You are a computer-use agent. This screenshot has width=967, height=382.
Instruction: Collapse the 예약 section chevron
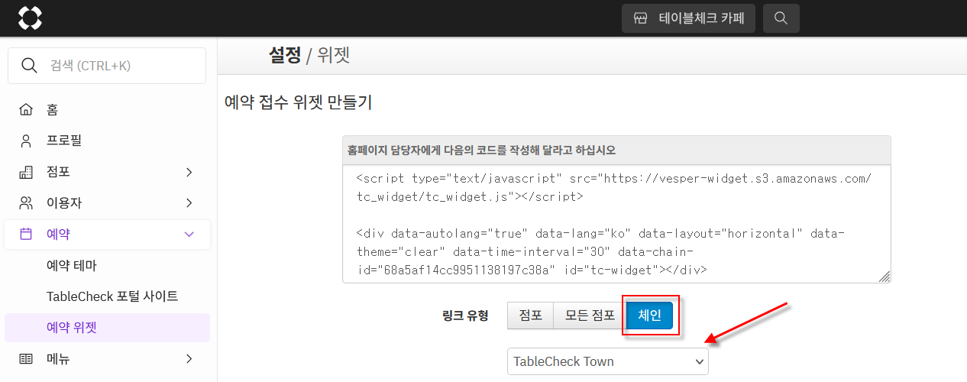pos(189,234)
